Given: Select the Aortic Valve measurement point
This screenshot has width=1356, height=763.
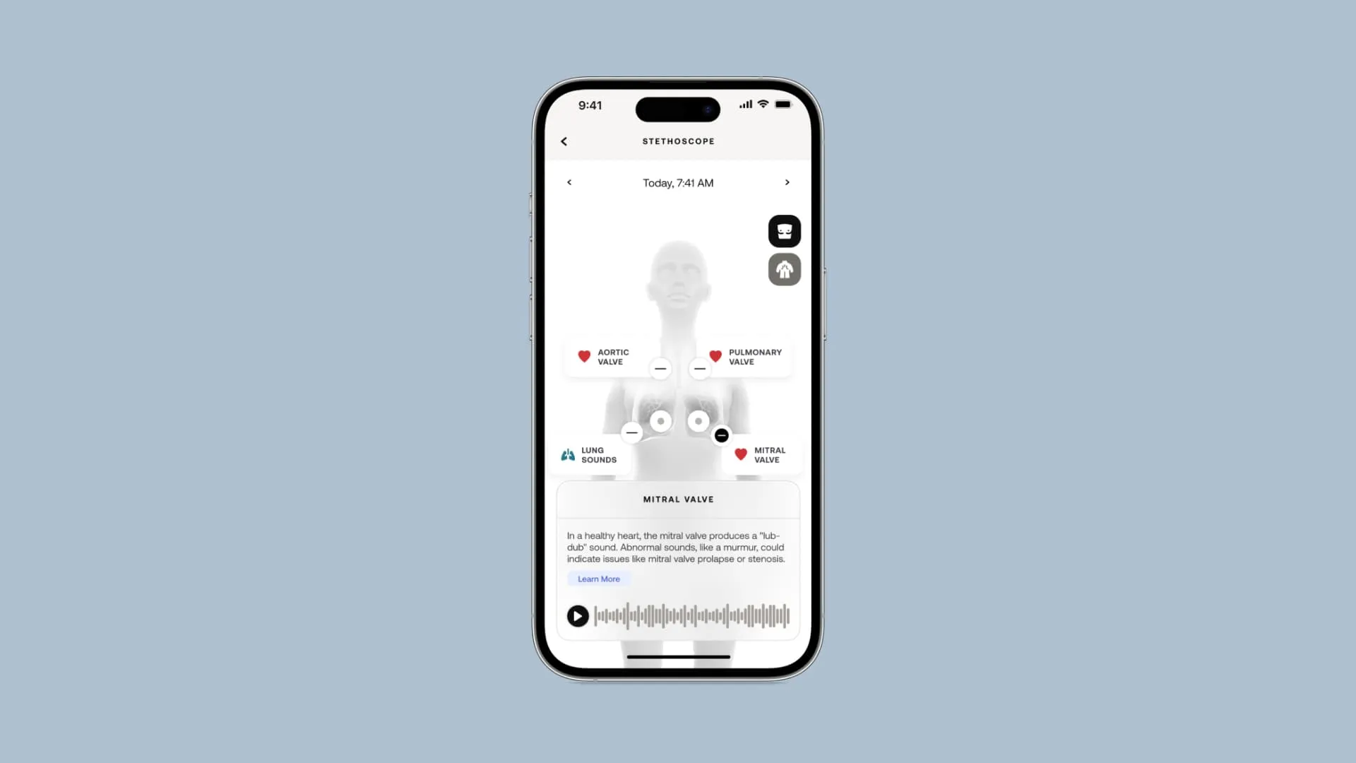Looking at the screenshot, I should tap(660, 369).
